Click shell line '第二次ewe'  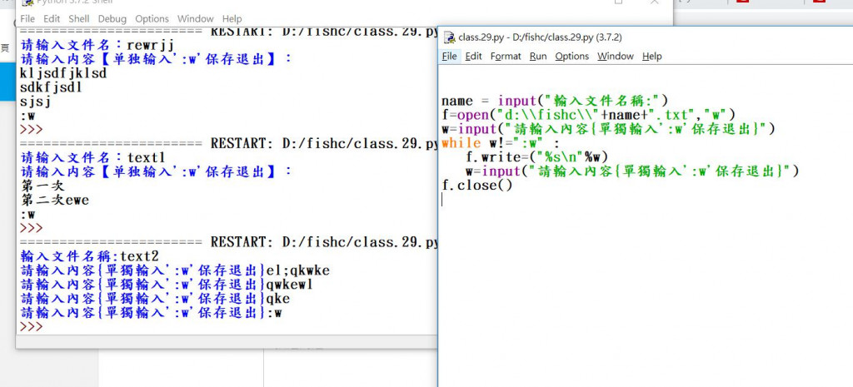tap(54, 200)
